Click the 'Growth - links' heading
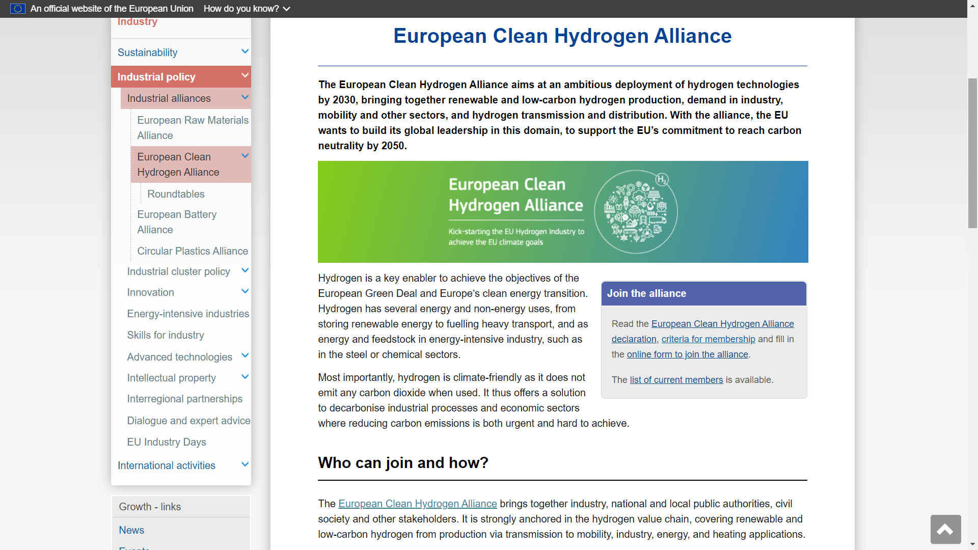The image size is (978, 550). pyautogui.click(x=150, y=507)
